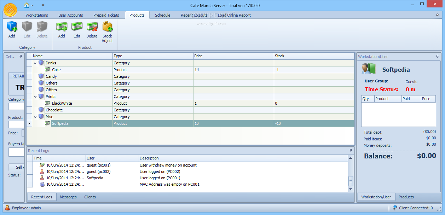This screenshot has width=445, height=215.
Task: Collapse the ribbon with the arrow
Action: pos(438,15)
